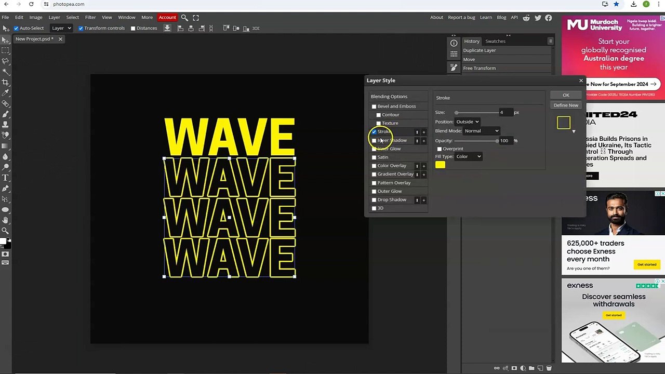Screen dimensions: 665x374
Task: Uncheck the Stroke style checkbox
Action: point(374,131)
